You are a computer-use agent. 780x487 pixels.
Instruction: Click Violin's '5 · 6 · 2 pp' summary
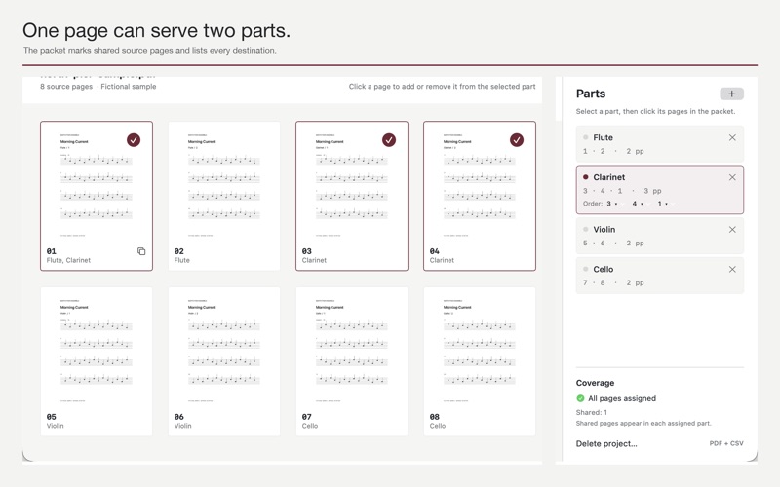(613, 243)
